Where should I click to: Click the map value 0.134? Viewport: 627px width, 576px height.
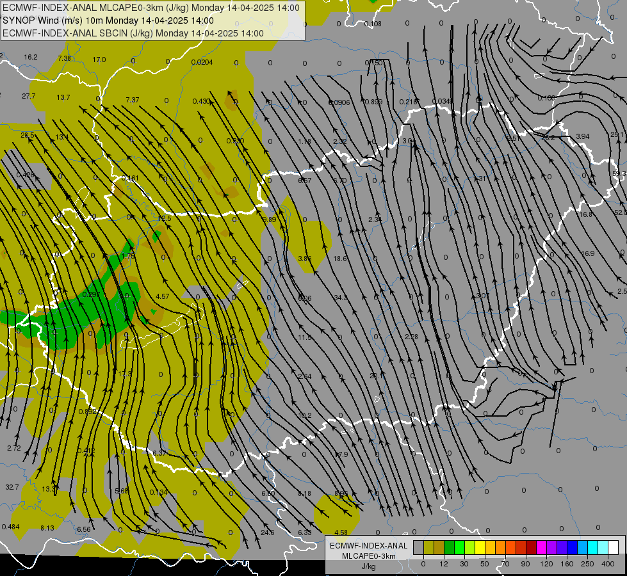tap(158, 492)
